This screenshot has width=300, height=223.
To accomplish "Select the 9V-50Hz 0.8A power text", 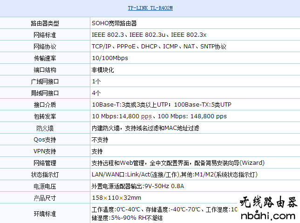I will coord(138,186).
